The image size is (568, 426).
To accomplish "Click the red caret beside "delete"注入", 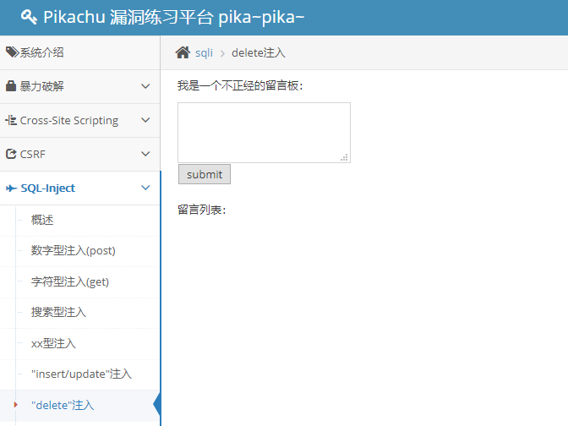I will tap(15, 405).
